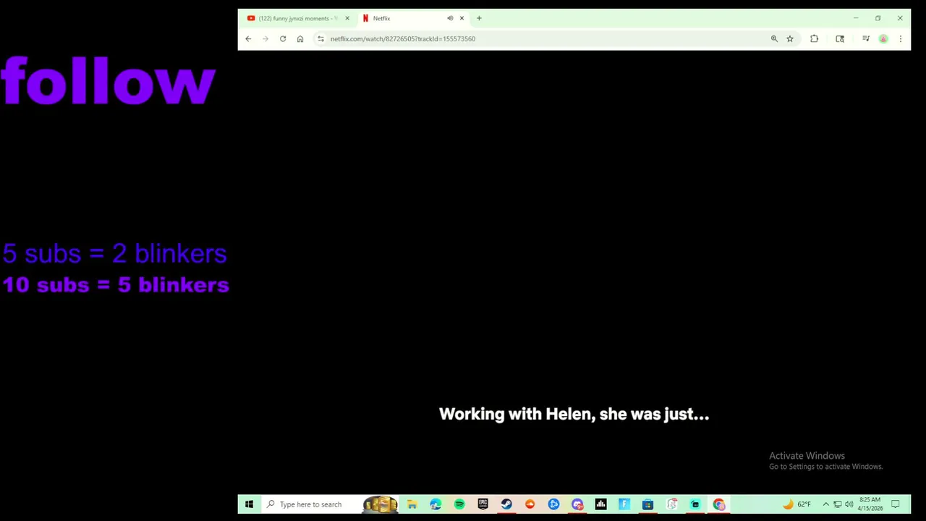The width and height of the screenshot is (926, 521).
Task: Open Epic Games Launcher from the taskbar
Action: pyautogui.click(x=483, y=504)
